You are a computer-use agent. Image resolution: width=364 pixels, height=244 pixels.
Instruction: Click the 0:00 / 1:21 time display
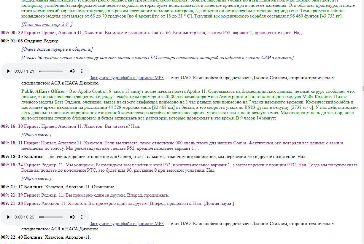coord(24,71)
